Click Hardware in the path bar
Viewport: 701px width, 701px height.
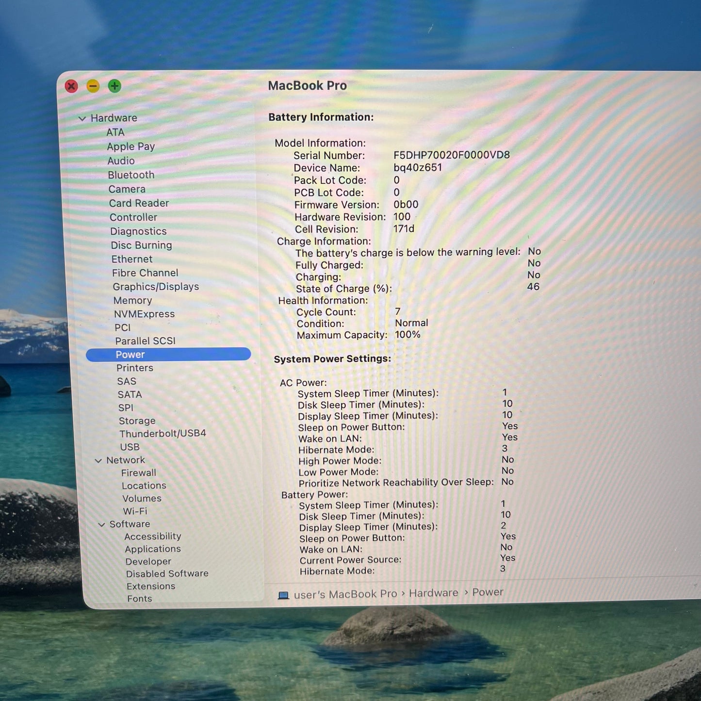[434, 593]
